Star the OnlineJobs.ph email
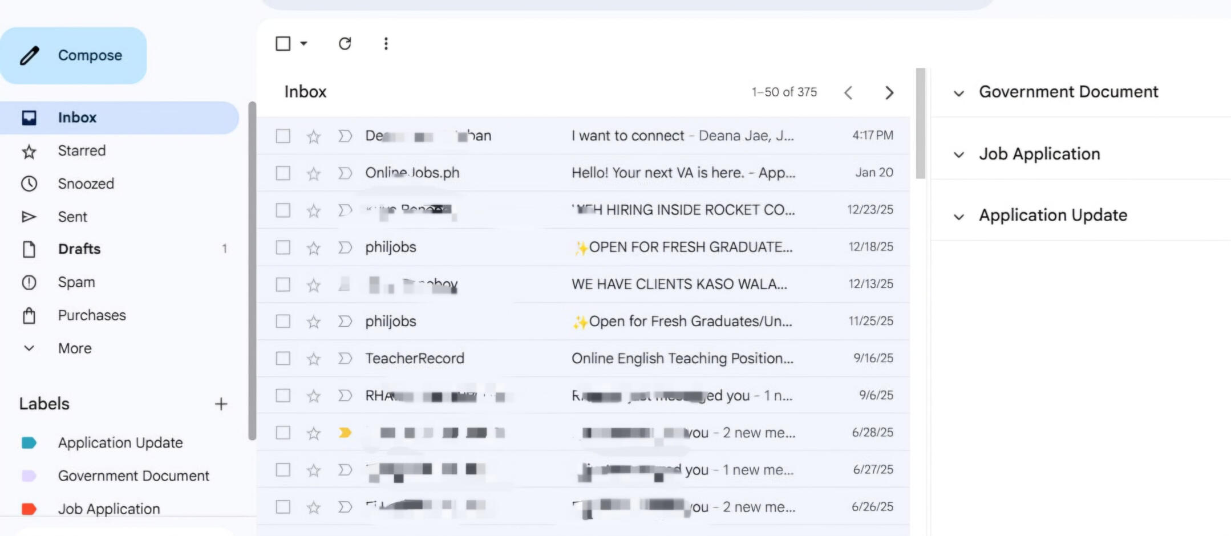1231x536 pixels. [x=314, y=173]
